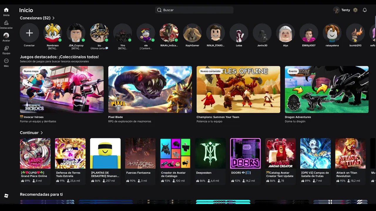
Task: Click the Inicio page title
Action: [x=26, y=10]
